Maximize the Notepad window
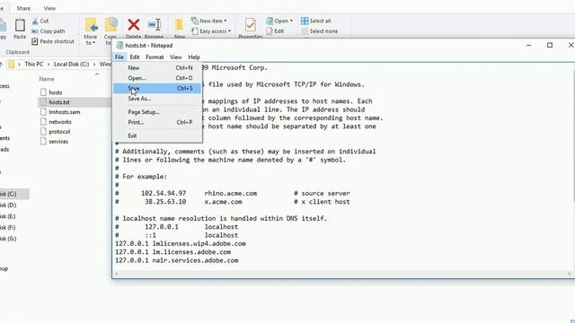 point(550,45)
